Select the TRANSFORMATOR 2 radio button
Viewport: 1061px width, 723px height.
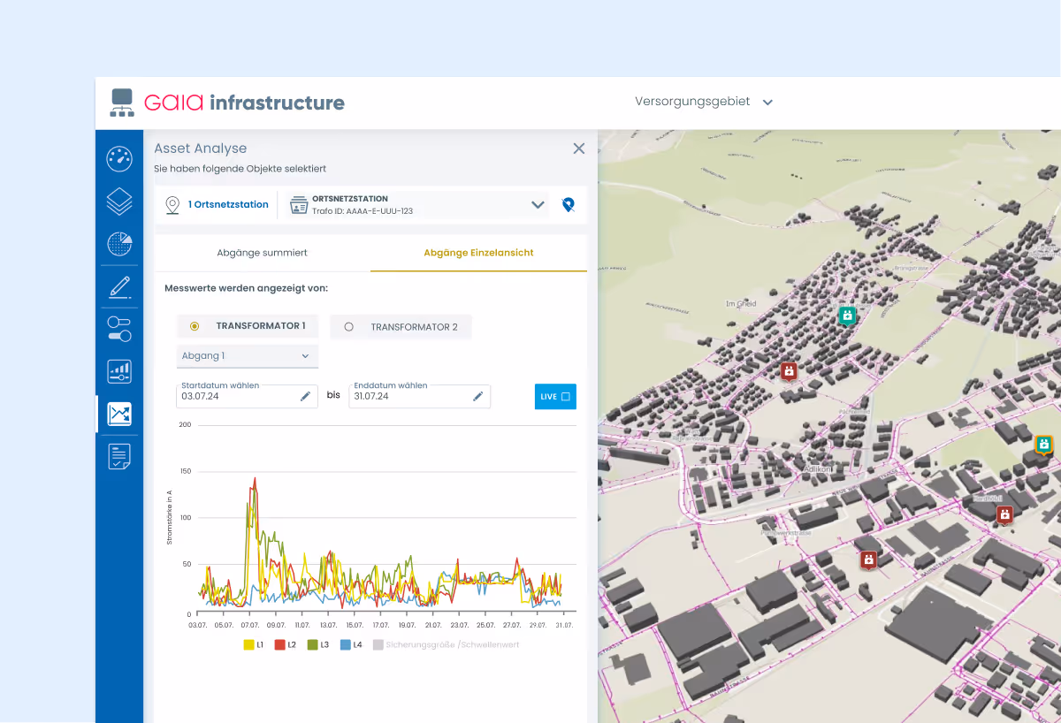348,327
